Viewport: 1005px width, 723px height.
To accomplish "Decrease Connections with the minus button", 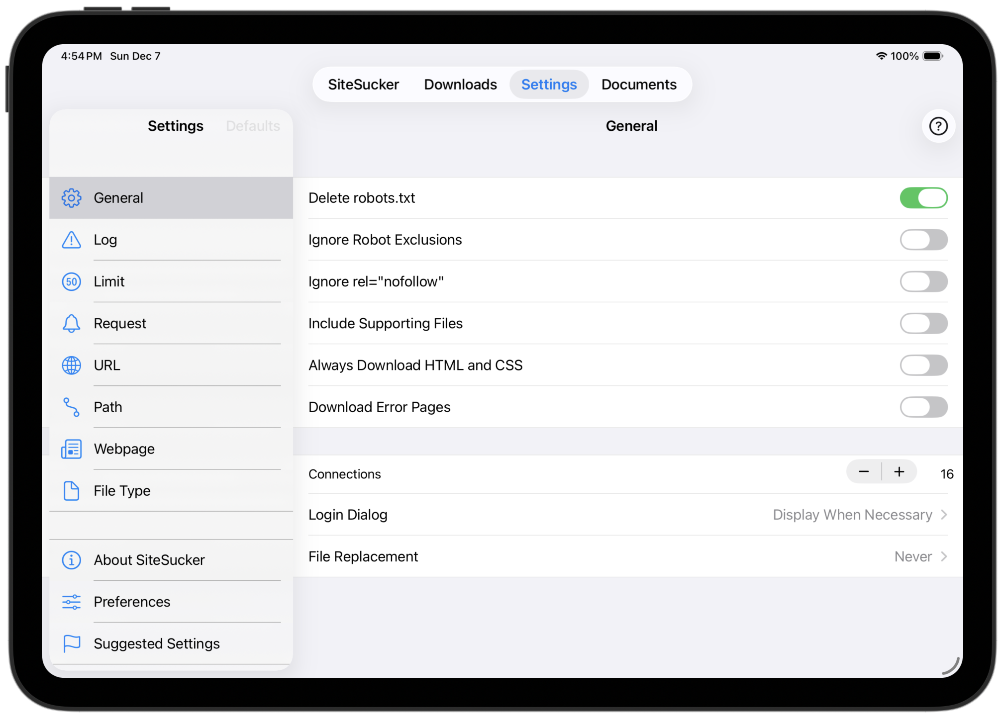I will click(x=864, y=472).
